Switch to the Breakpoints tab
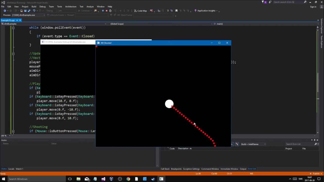The image size is (324, 182). click(x=176, y=169)
